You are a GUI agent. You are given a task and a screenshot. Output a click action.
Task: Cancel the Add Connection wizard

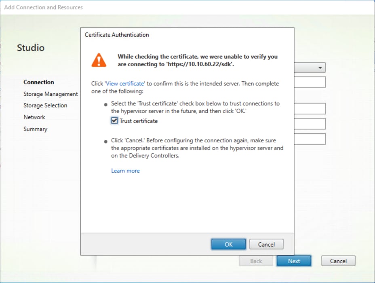click(338, 261)
